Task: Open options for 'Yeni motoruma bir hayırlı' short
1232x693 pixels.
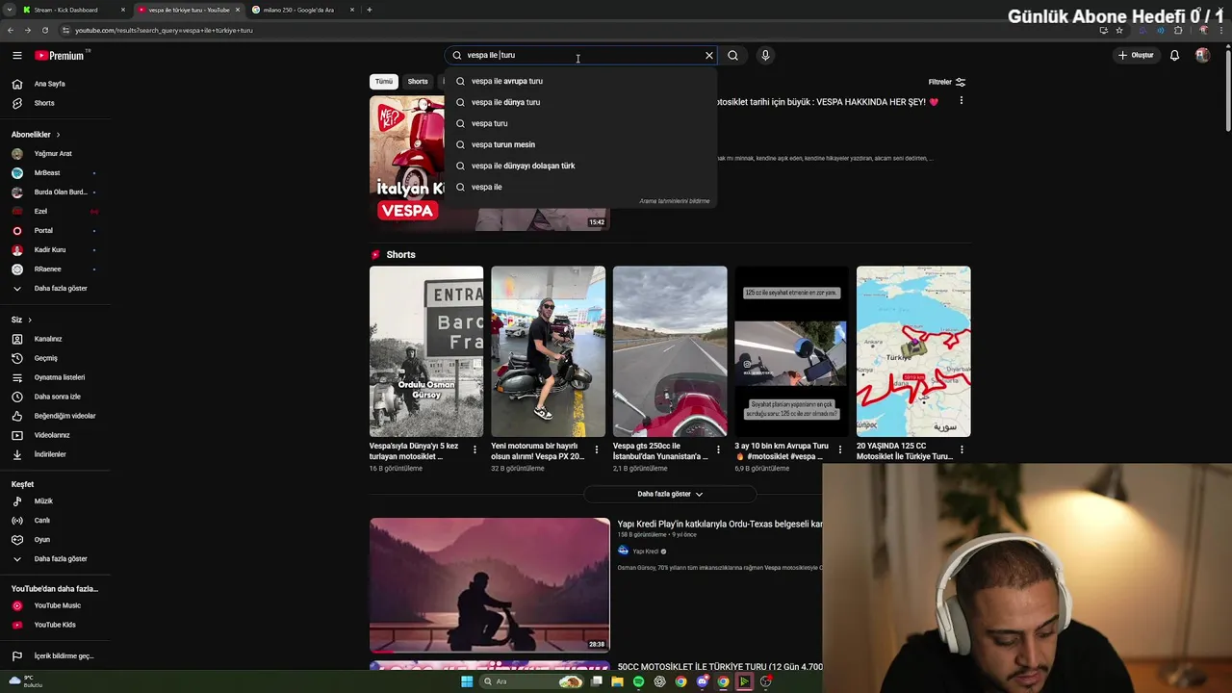Action: click(x=596, y=449)
